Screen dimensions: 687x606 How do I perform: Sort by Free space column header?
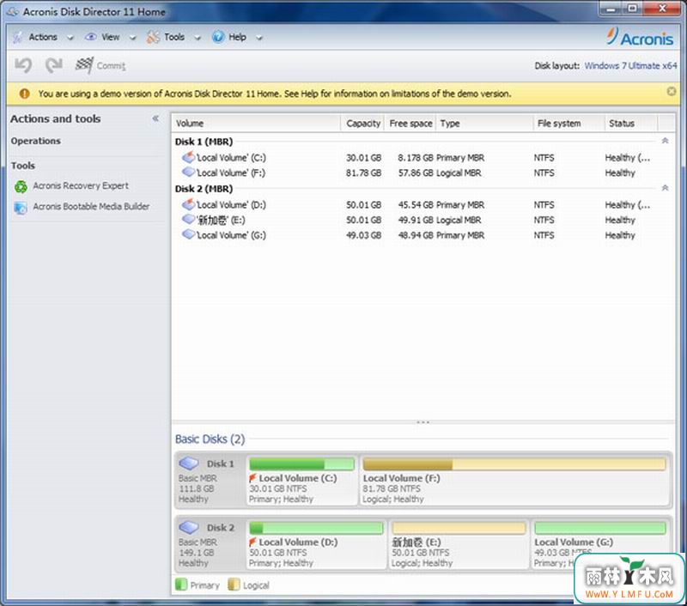point(410,124)
